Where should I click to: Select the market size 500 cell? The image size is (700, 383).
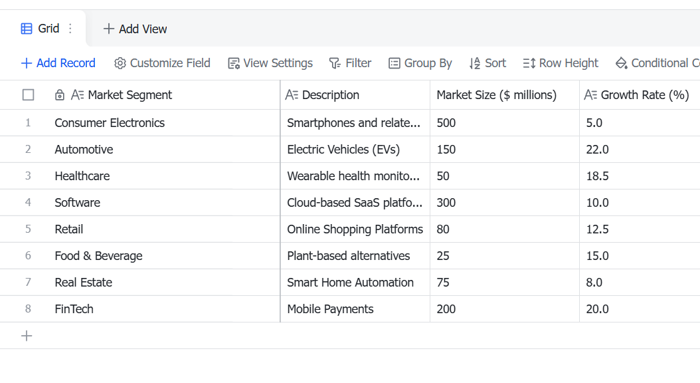click(x=505, y=123)
